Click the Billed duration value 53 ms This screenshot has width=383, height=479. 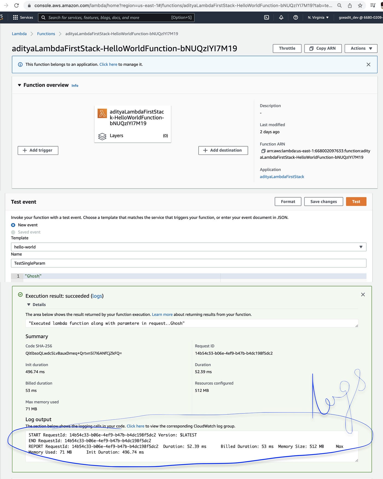[x=31, y=391]
